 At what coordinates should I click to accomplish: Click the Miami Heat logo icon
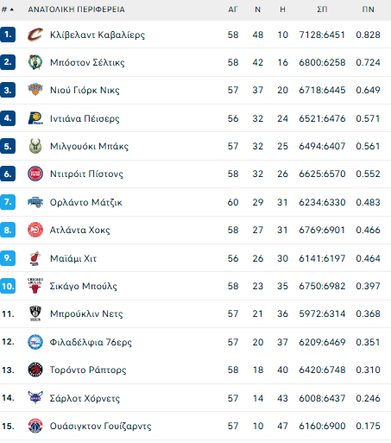(x=35, y=258)
